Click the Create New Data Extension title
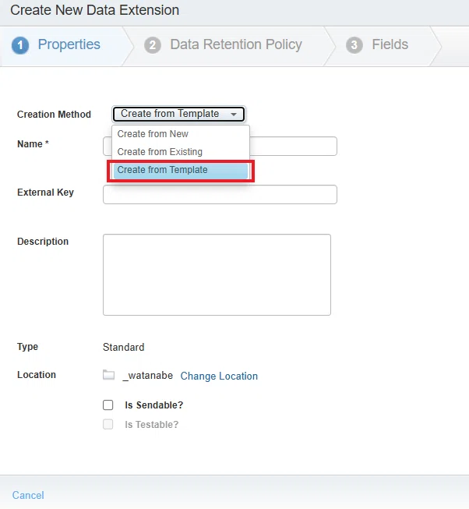Viewport: 469px width, 509px height. point(95,10)
